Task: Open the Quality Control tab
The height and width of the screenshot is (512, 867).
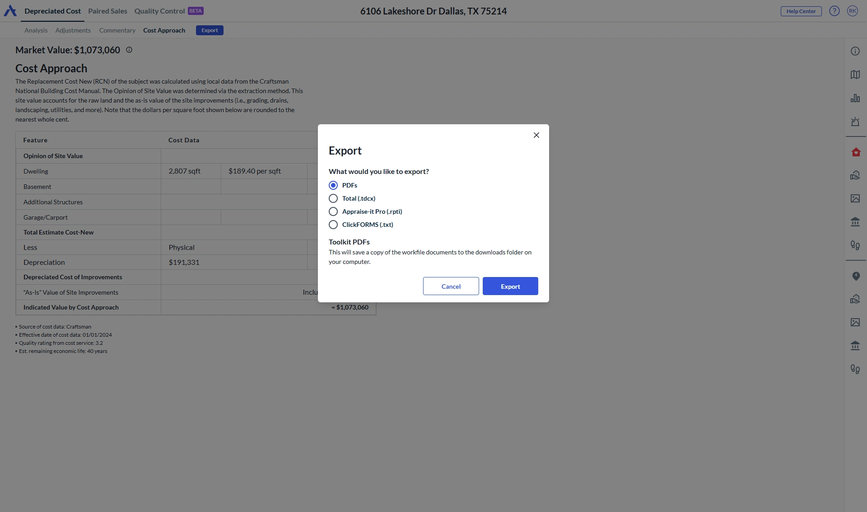Action: [x=159, y=11]
